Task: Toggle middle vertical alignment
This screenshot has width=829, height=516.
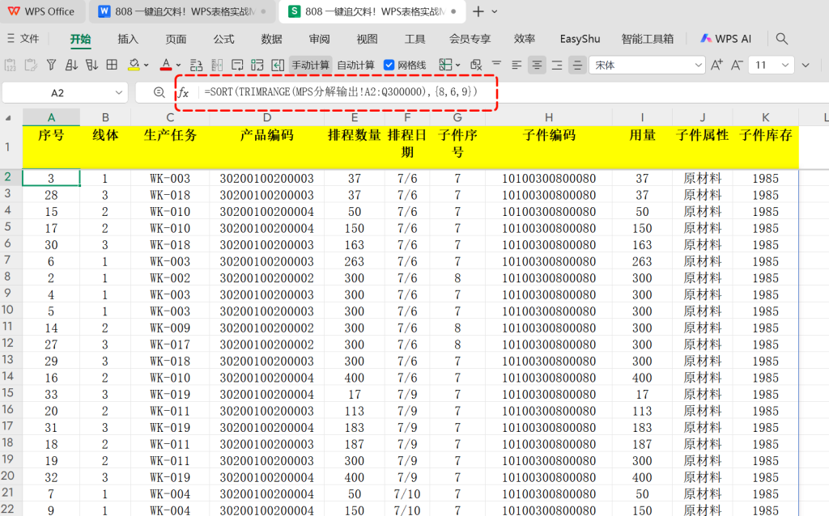Action: (577, 65)
